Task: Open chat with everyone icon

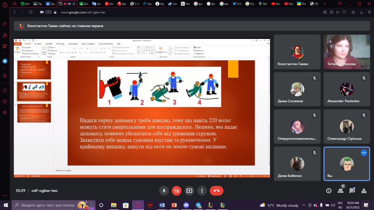Action: pyautogui.click(x=352, y=191)
